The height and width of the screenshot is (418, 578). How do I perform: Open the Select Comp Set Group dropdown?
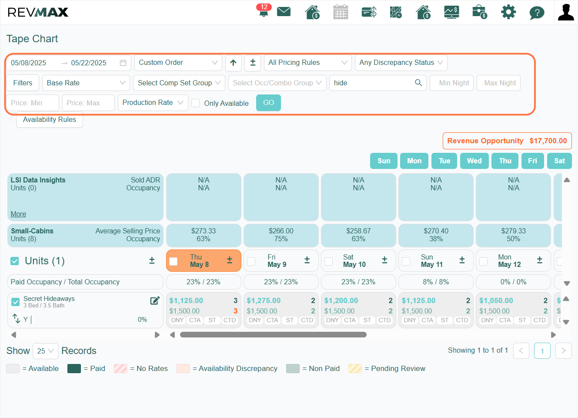point(179,83)
